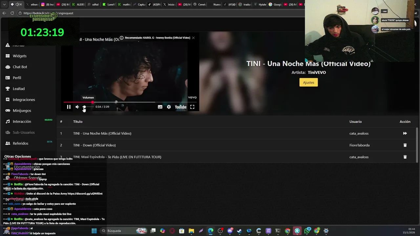This screenshot has height=236, width=420.
Task: Open Discord from the taskbar
Action: (x=230, y=231)
